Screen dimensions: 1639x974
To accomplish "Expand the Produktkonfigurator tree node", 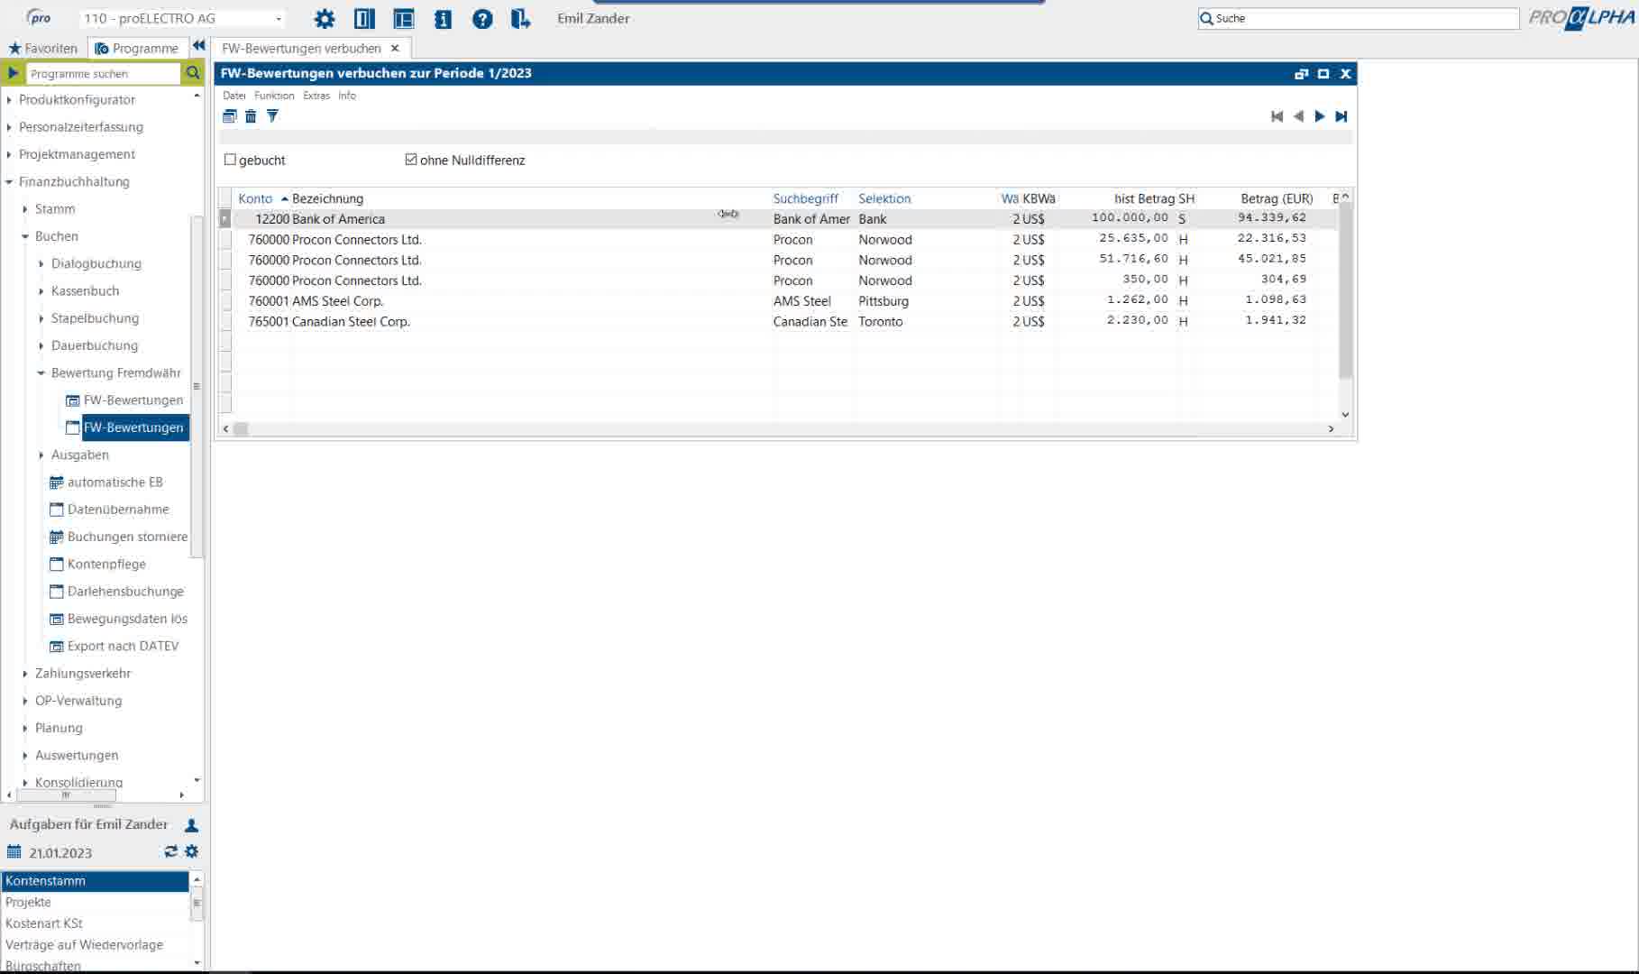I will coord(9,100).
